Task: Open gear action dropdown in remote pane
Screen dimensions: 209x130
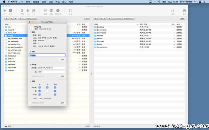Action: point(87,18)
